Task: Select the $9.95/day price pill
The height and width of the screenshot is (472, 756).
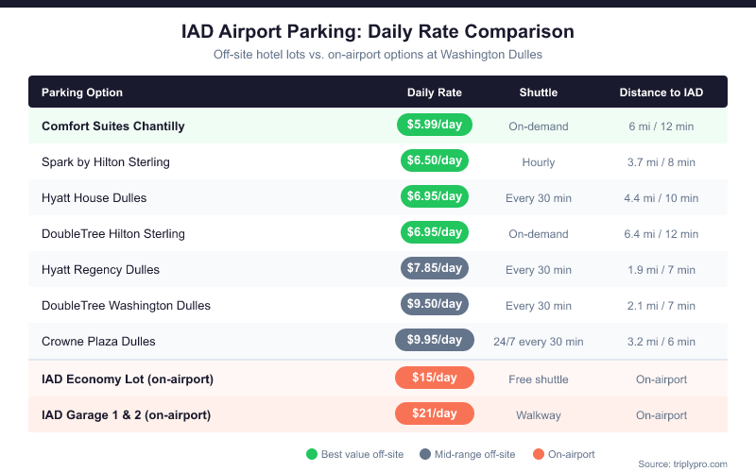Action: click(x=435, y=341)
